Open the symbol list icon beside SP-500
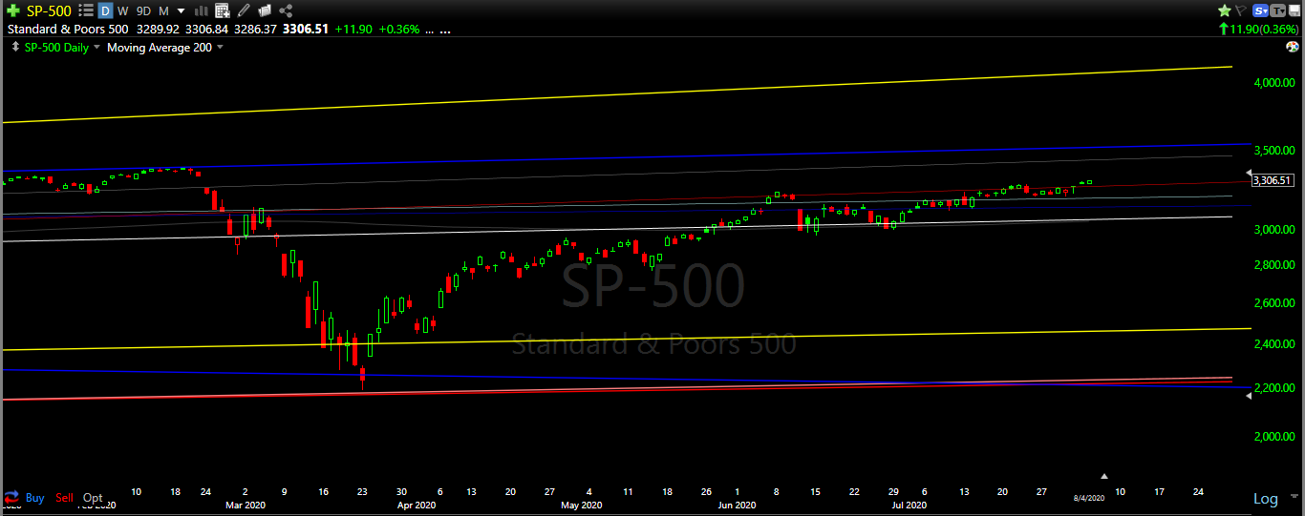 [85, 10]
